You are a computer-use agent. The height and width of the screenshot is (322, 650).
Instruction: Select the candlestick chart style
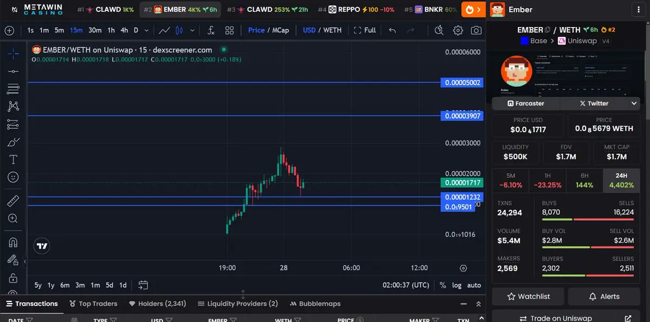coord(178,30)
